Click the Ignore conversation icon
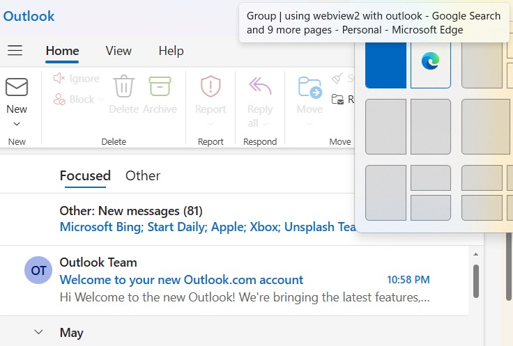This screenshot has height=346, width=513. pos(59,78)
